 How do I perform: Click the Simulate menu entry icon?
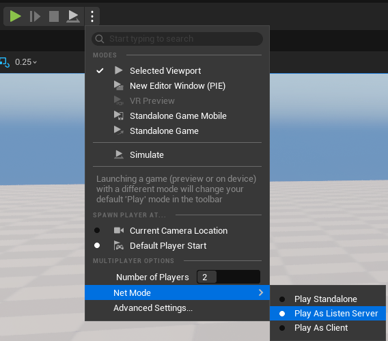119,154
